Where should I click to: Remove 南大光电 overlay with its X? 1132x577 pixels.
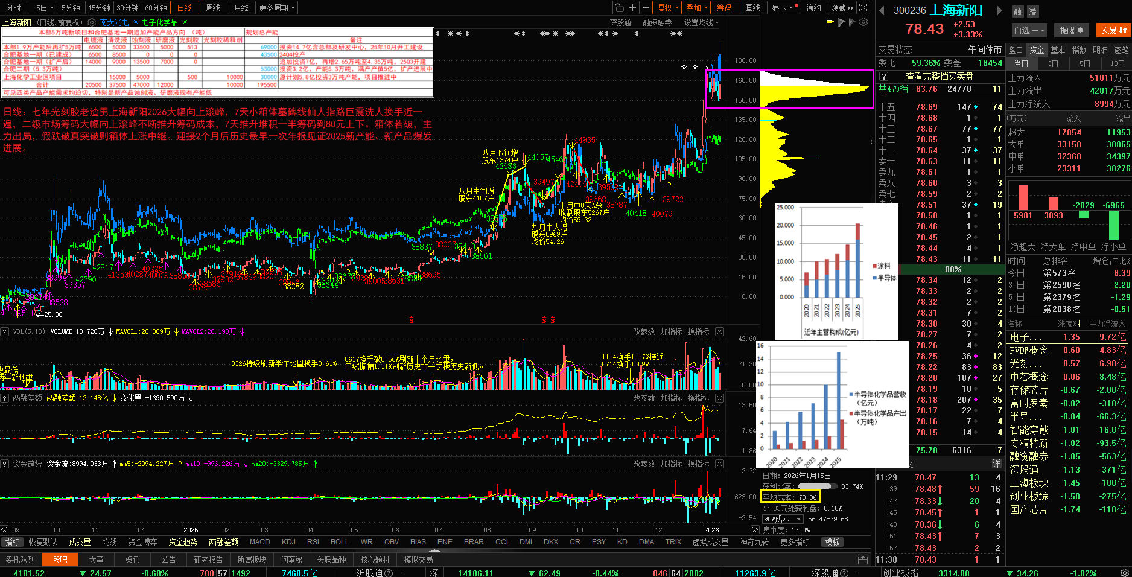[x=136, y=22]
